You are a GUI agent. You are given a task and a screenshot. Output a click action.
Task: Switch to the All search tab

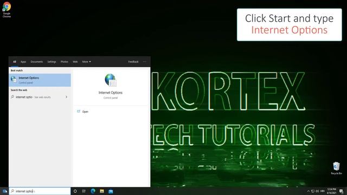tap(15, 62)
